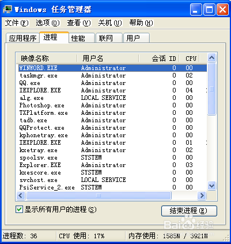231x244 pixels.
Task: Select the kxescore.exe process row
Action: (x=112, y=172)
